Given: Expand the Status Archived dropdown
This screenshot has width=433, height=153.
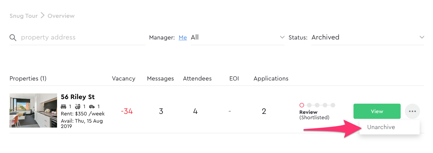Looking at the screenshot, I should 368,38.
